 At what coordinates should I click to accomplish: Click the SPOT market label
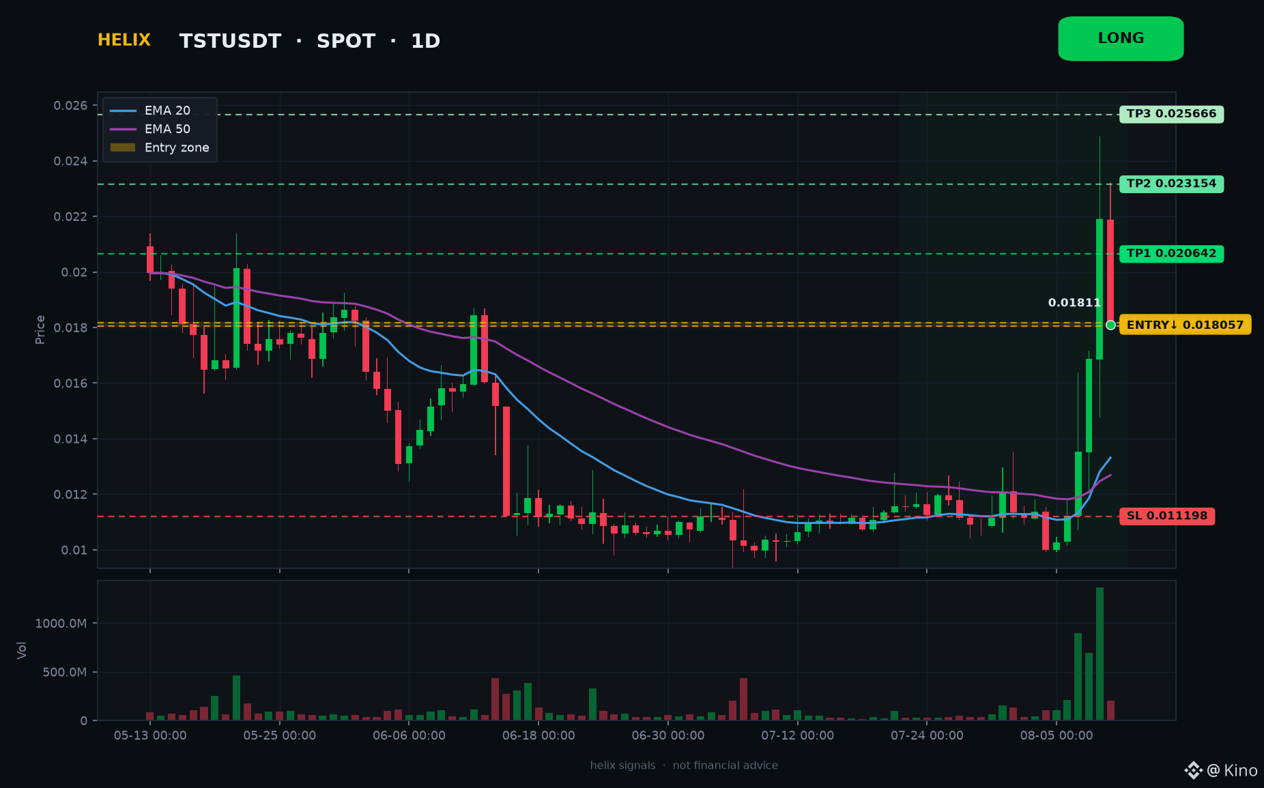(x=346, y=41)
